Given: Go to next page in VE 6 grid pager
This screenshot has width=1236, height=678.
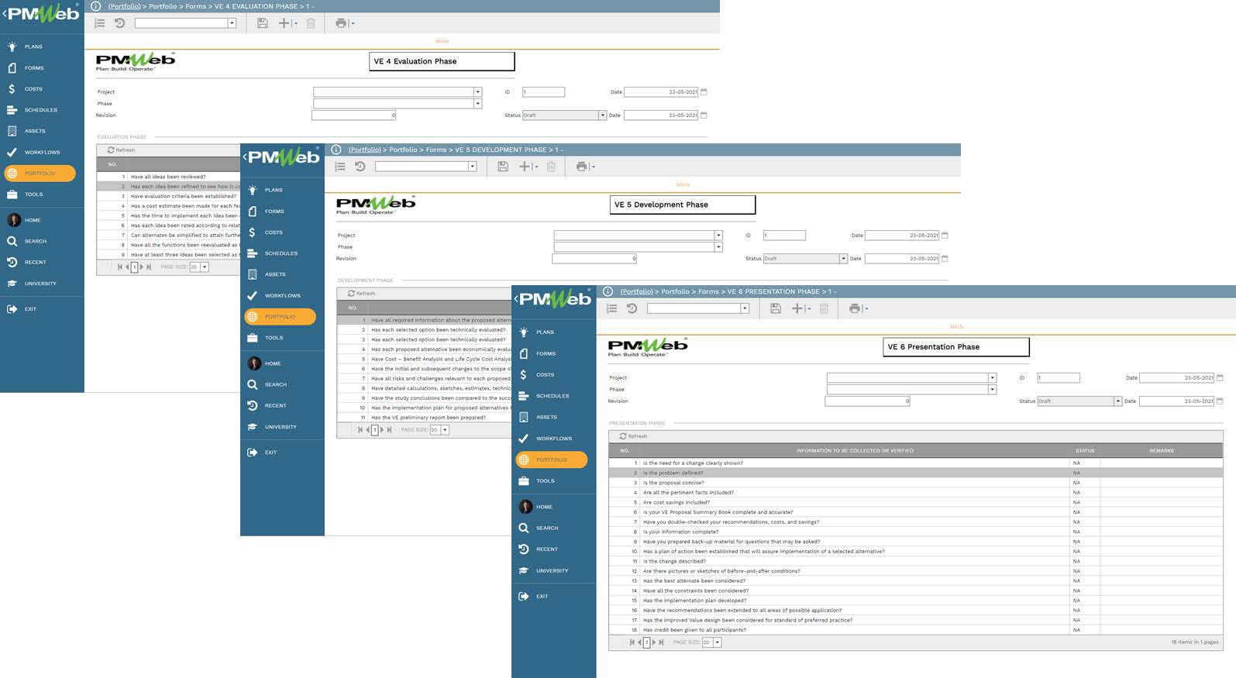Looking at the screenshot, I should coord(654,642).
